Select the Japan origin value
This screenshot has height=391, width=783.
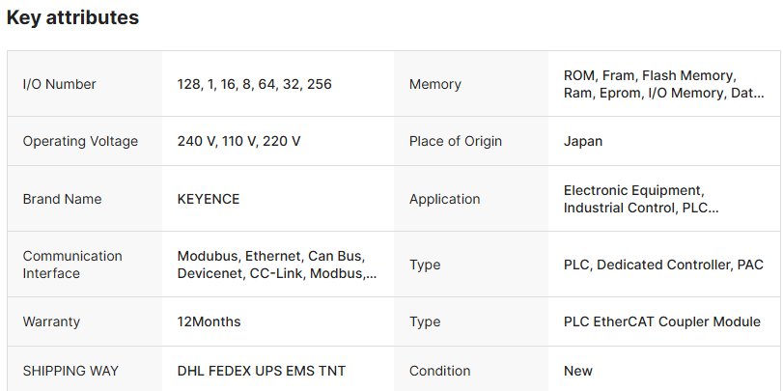[x=583, y=141]
